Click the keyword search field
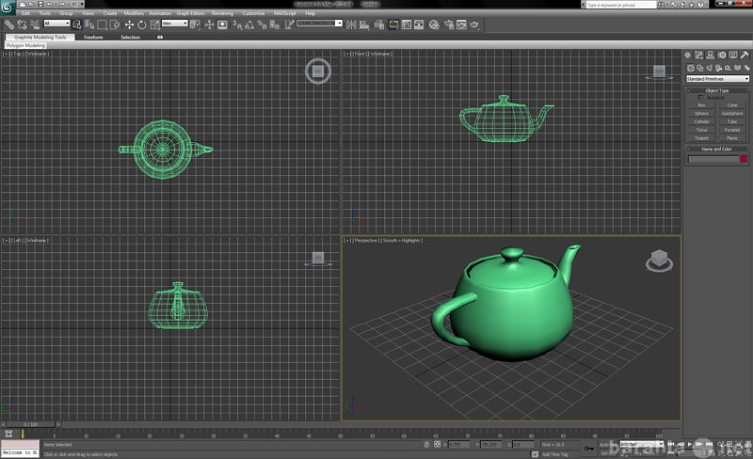Screen dimensions: 753x459 [x=620, y=5]
